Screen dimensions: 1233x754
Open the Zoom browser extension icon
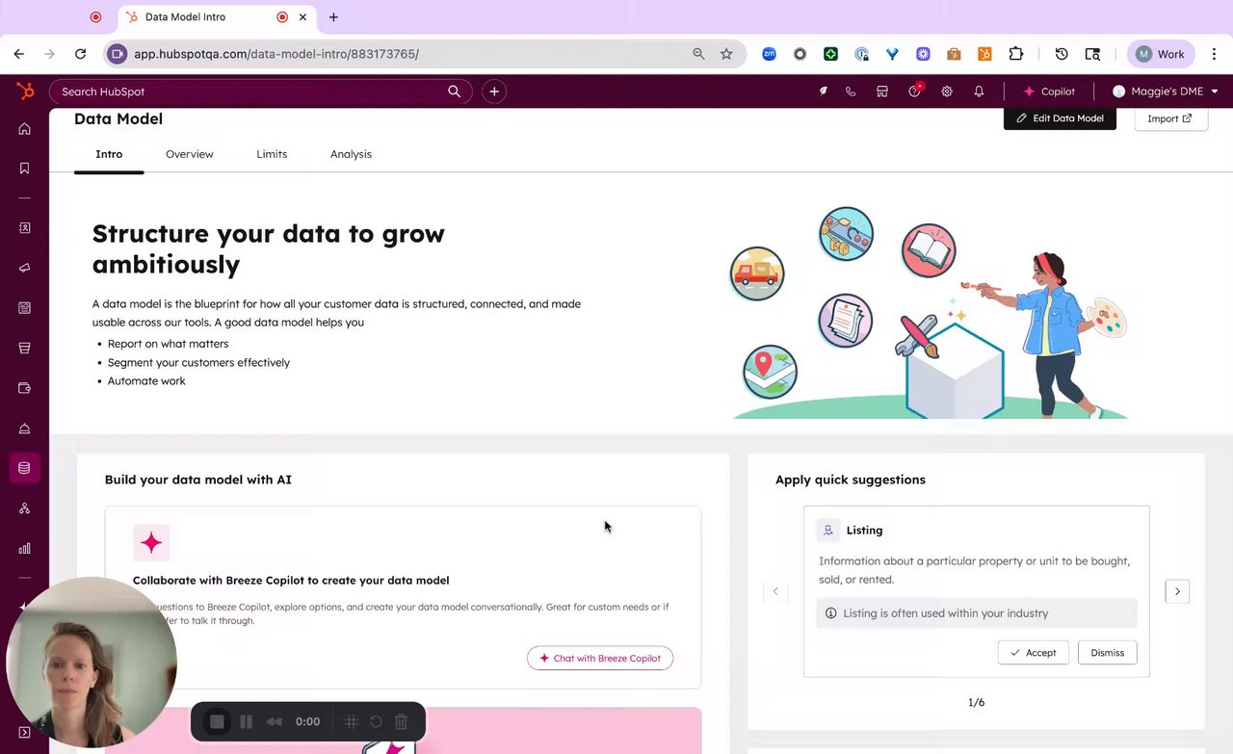(769, 54)
